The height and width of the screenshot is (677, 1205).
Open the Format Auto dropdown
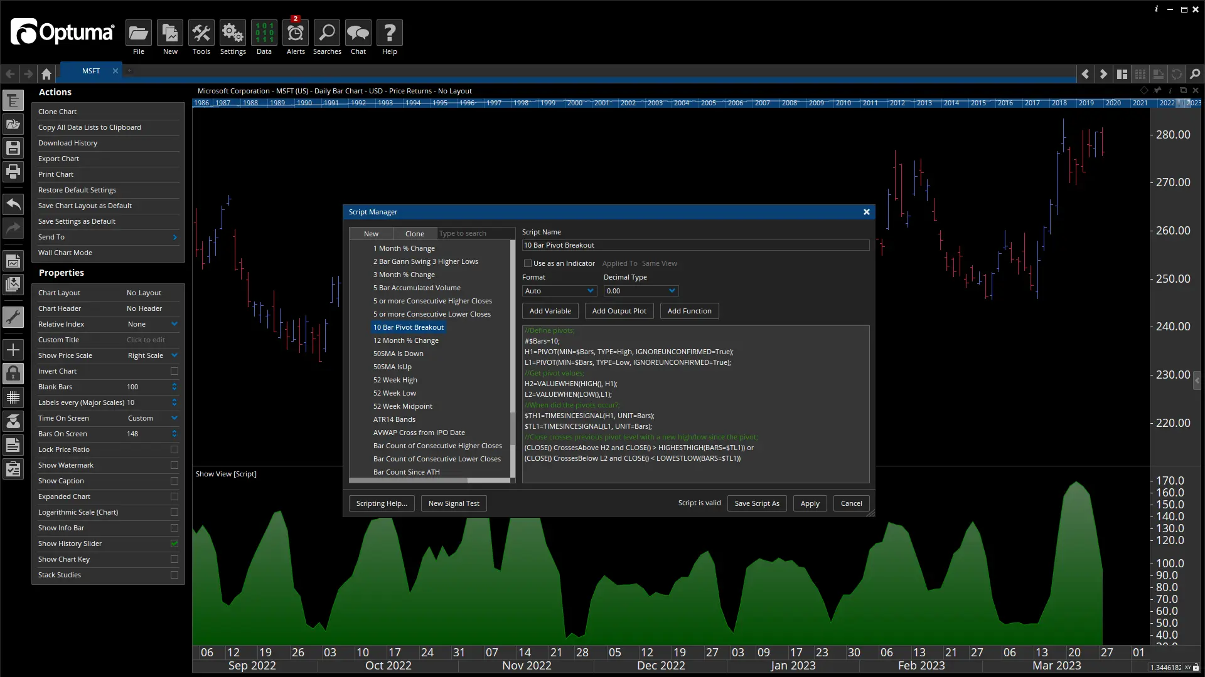coord(559,291)
